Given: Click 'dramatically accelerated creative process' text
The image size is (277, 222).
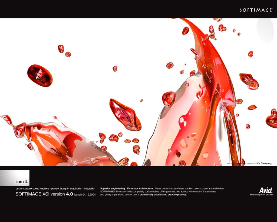Looking at the screenshot, I should pos(163,195).
